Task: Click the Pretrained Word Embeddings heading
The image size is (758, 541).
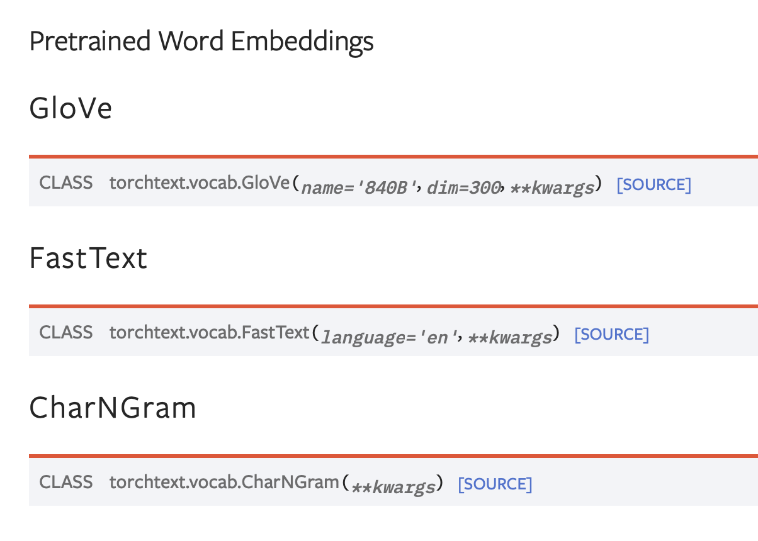Action: tap(201, 42)
